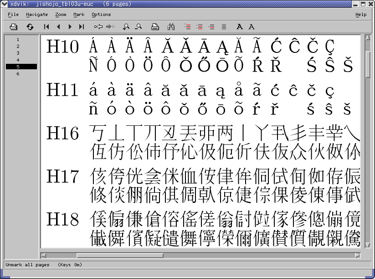Open the Help menu
The image size is (375, 279).
click(361, 15)
